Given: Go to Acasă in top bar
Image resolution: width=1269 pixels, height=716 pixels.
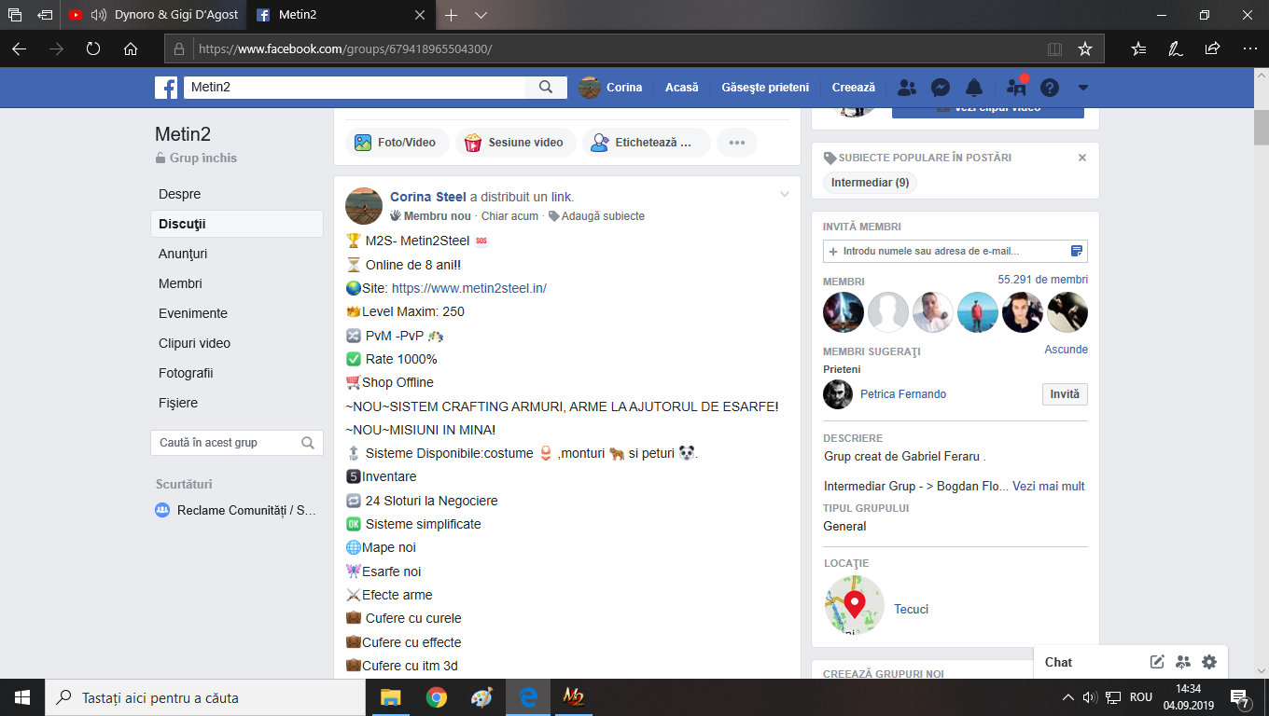Looking at the screenshot, I should (x=681, y=88).
